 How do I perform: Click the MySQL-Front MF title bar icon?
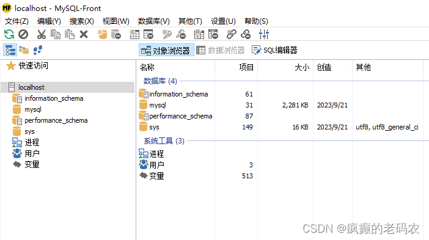pyautogui.click(x=7, y=8)
